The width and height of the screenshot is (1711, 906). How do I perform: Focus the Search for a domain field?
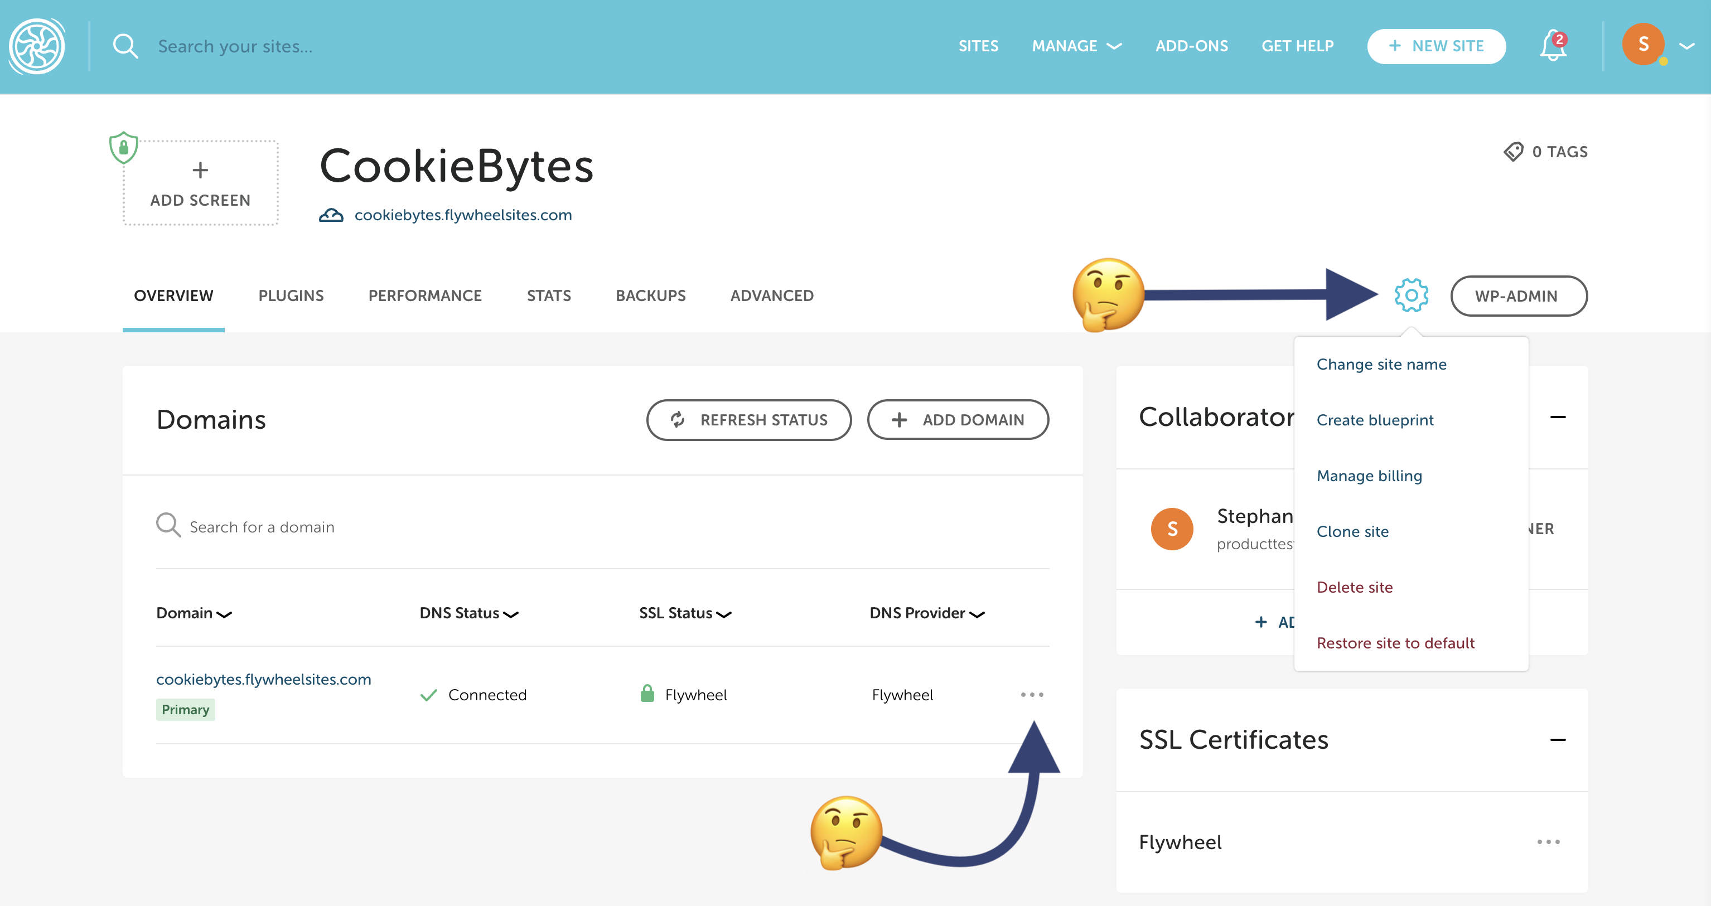[262, 527]
